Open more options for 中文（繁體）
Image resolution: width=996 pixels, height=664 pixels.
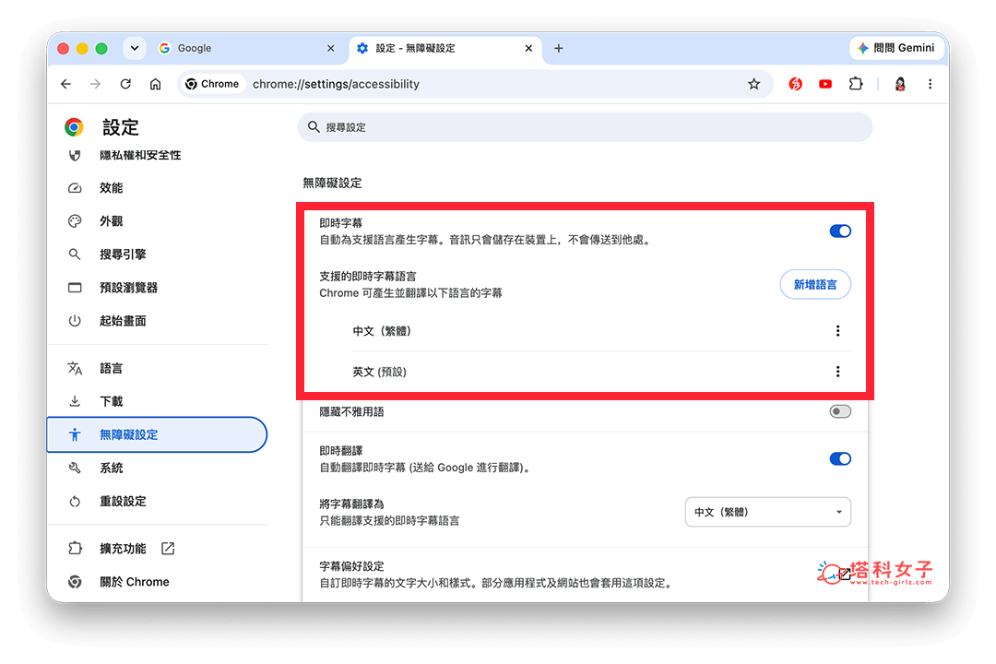pyautogui.click(x=837, y=331)
